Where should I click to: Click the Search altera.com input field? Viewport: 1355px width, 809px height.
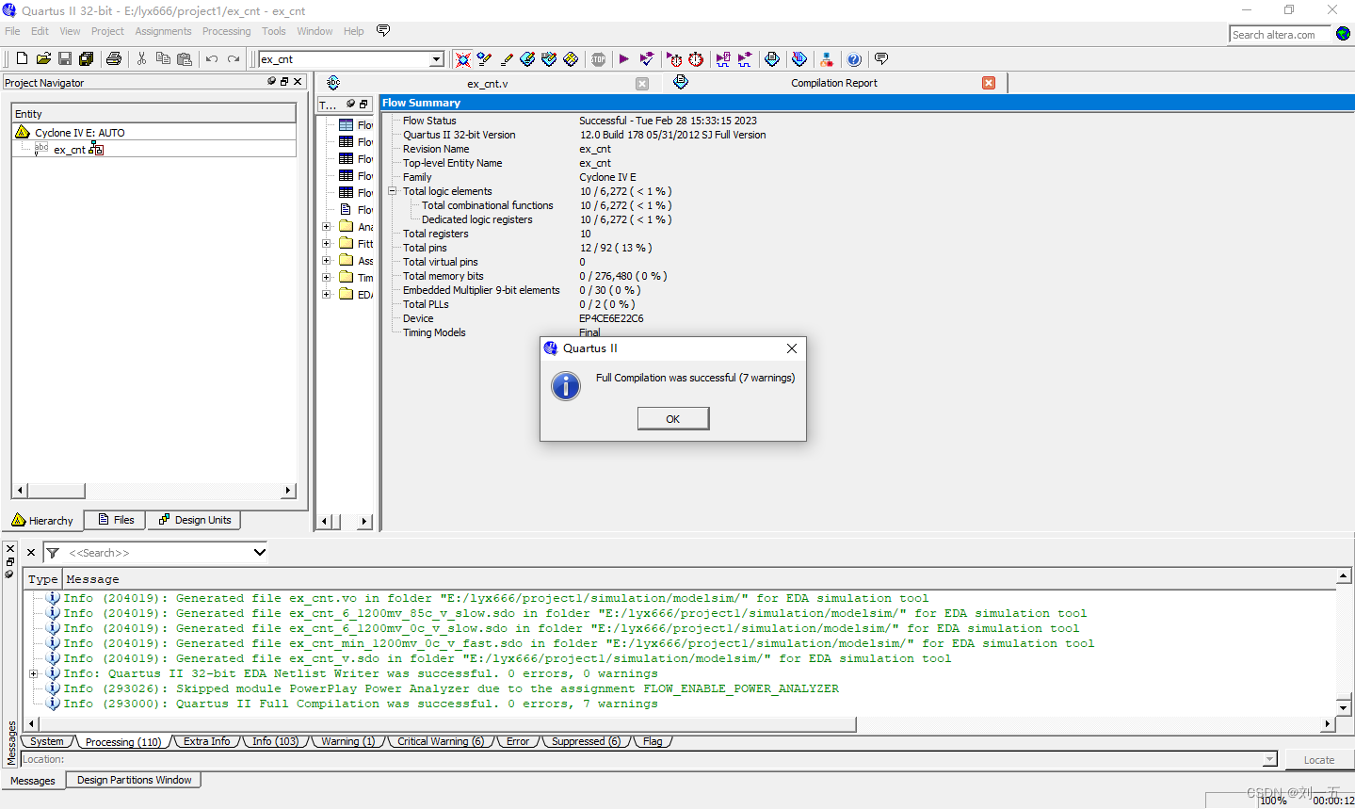(x=1281, y=35)
